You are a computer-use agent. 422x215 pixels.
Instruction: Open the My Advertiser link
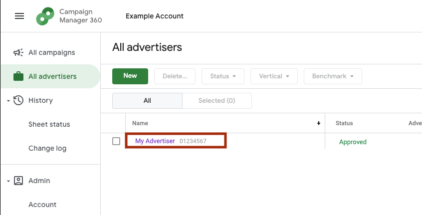point(155,141)
